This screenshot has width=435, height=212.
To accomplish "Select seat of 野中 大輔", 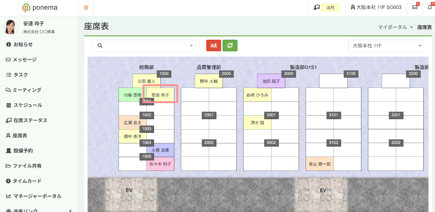I will pyautogui.click(x=209, y=81).
